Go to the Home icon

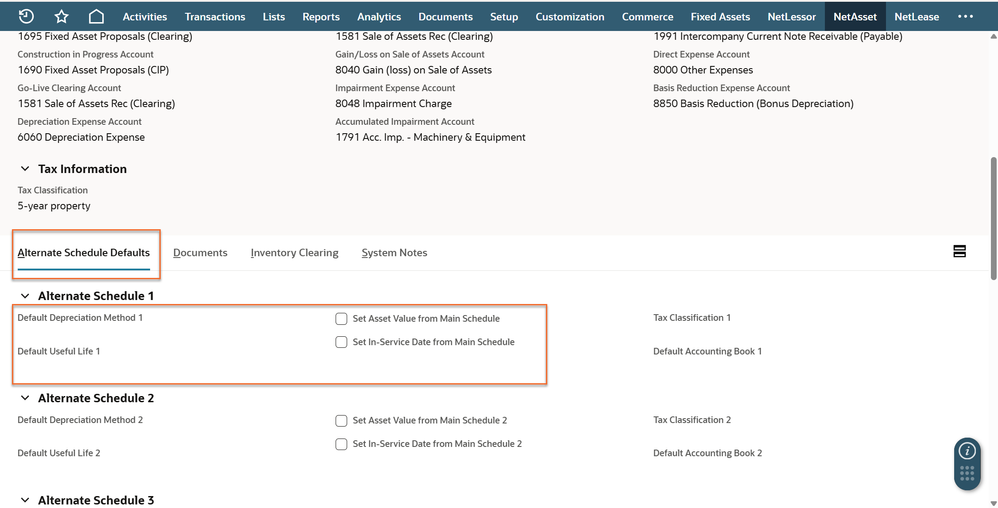tap(96, 17)
